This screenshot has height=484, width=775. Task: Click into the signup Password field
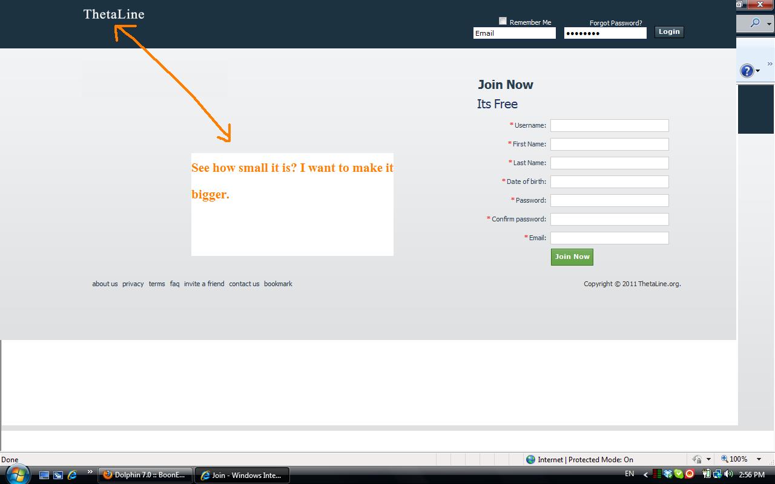(x=610, y=200)
